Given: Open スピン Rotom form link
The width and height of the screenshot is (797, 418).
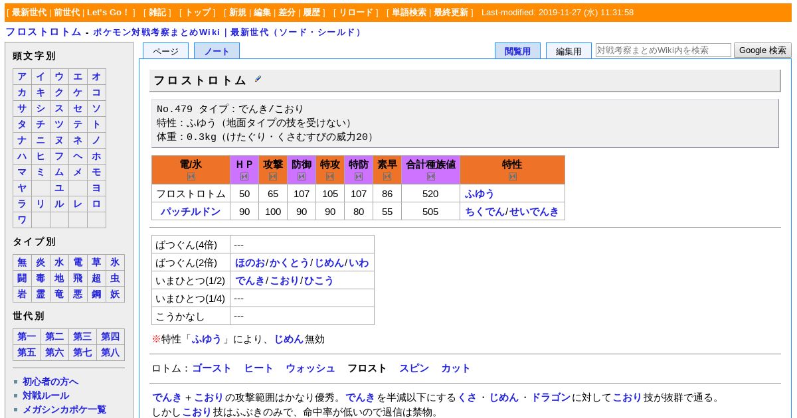Looking at the screenshot, I should (414, 368).
